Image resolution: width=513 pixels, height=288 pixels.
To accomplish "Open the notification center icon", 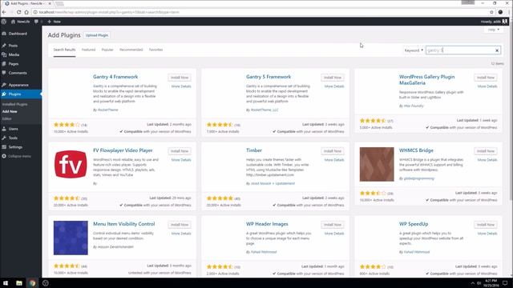I will coord(505,283).
